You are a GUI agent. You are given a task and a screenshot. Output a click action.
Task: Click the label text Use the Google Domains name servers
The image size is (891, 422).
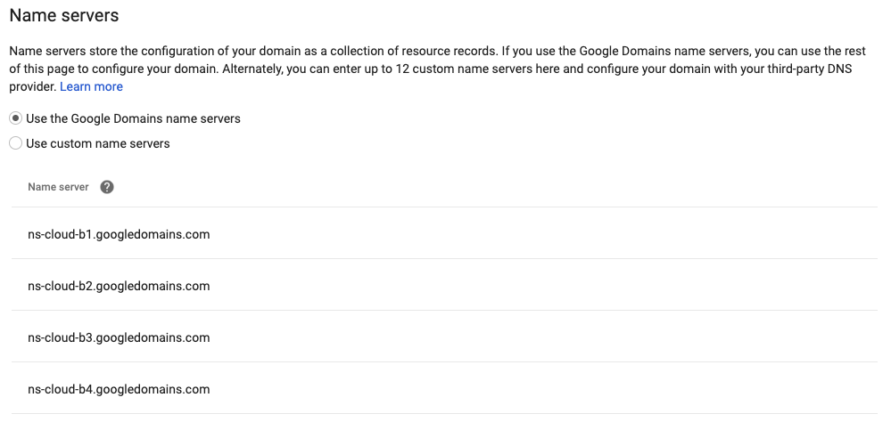click(x=133, y=118)
